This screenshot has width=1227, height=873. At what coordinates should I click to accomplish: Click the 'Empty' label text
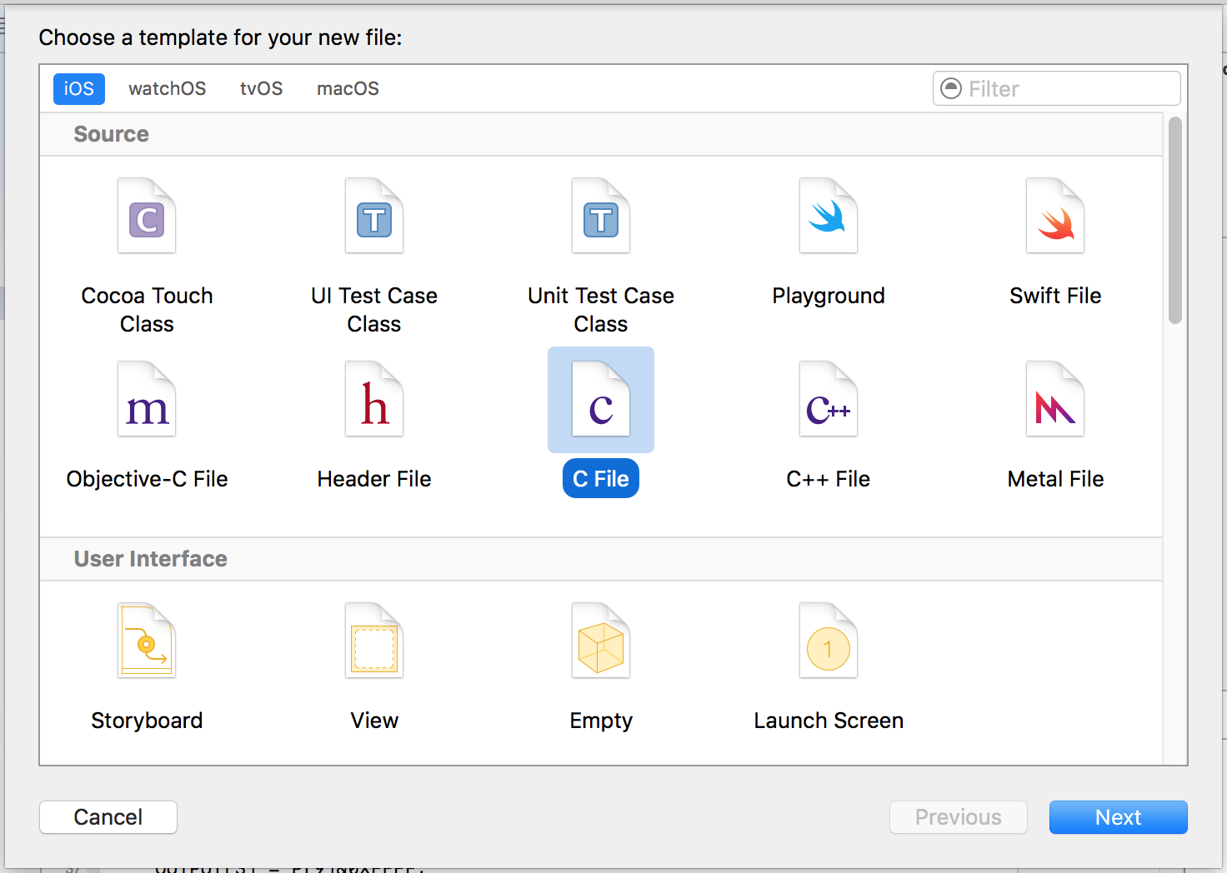pos(601,721)
